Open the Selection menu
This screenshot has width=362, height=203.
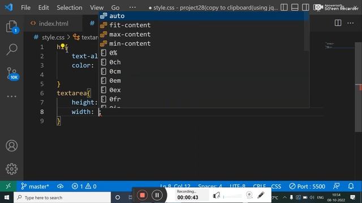point(70,7)
